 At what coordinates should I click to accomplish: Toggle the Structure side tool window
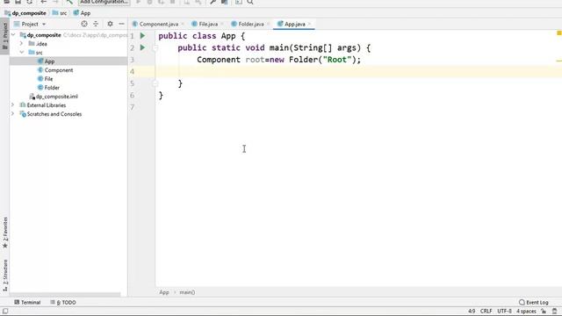4,275
